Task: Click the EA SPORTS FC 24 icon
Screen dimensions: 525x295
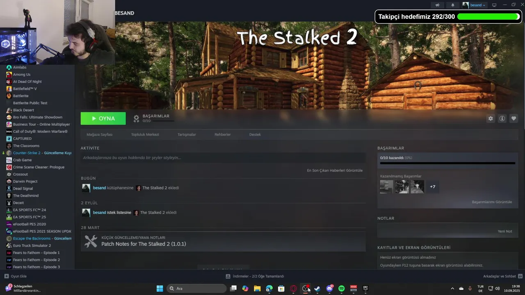Action: [9, 210]
